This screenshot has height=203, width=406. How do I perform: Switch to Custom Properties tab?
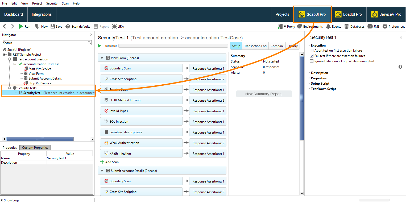click(35, 148)
